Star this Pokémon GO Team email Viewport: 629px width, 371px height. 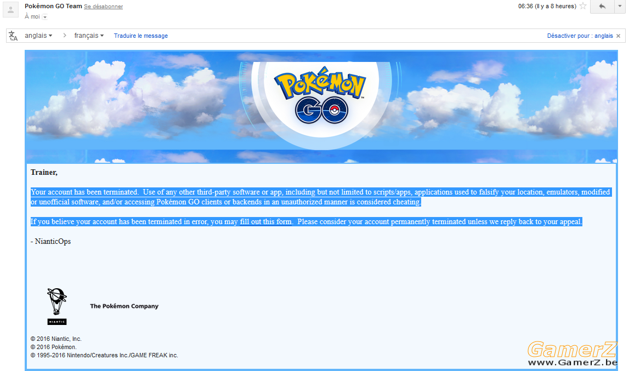click(583, 6)
